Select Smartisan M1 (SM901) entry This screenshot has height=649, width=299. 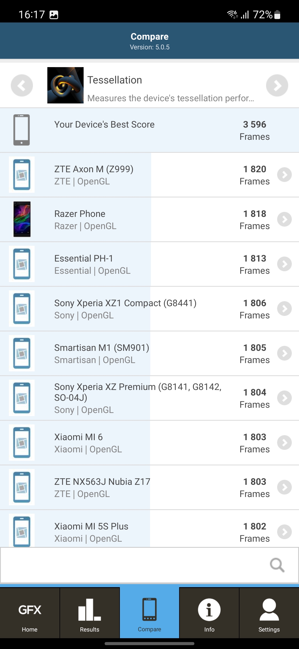tap(102, 353)
